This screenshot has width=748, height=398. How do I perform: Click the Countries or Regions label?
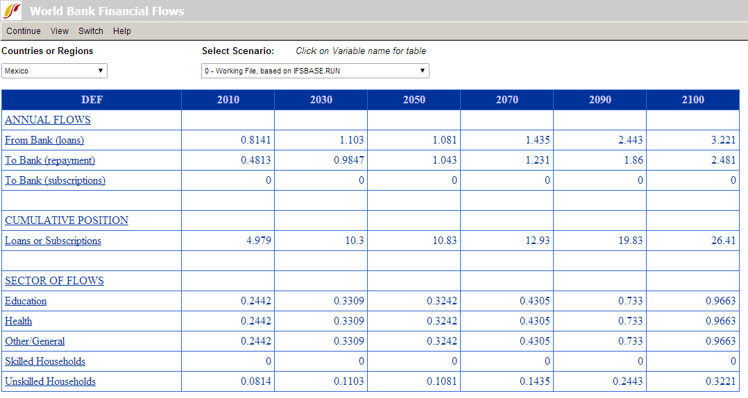click(x=47, y=51)
